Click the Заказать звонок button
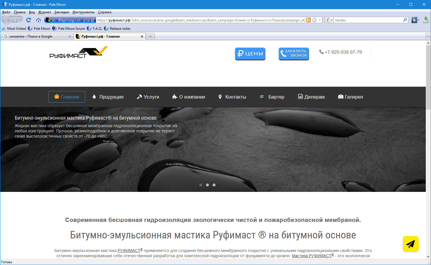This screenshot has width=431, height=265. pos(294,54)
